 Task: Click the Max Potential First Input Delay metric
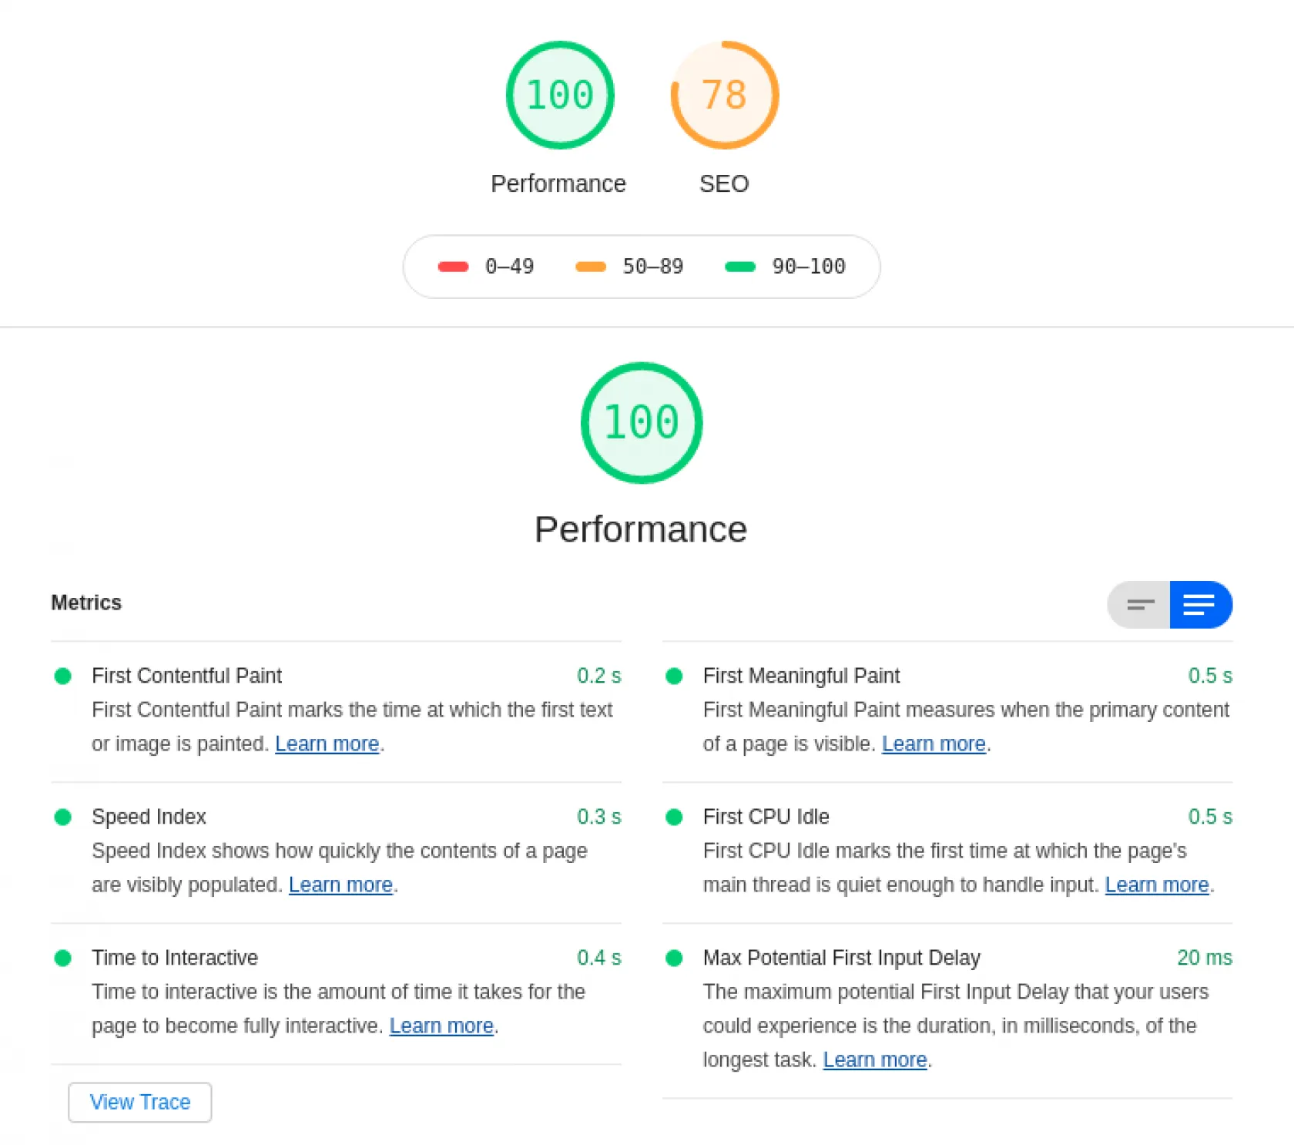coord(841,958)
